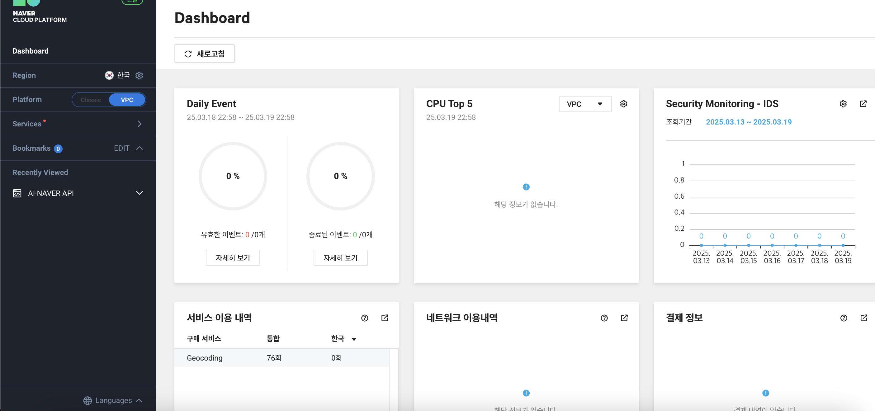The image size is (875, 411).
Task: Click the 2025.03.13 chart data point
Action: (x=701, y=245)
